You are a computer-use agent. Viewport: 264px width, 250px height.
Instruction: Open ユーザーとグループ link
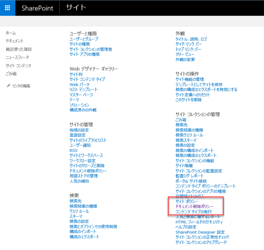(x=84, y=39)
